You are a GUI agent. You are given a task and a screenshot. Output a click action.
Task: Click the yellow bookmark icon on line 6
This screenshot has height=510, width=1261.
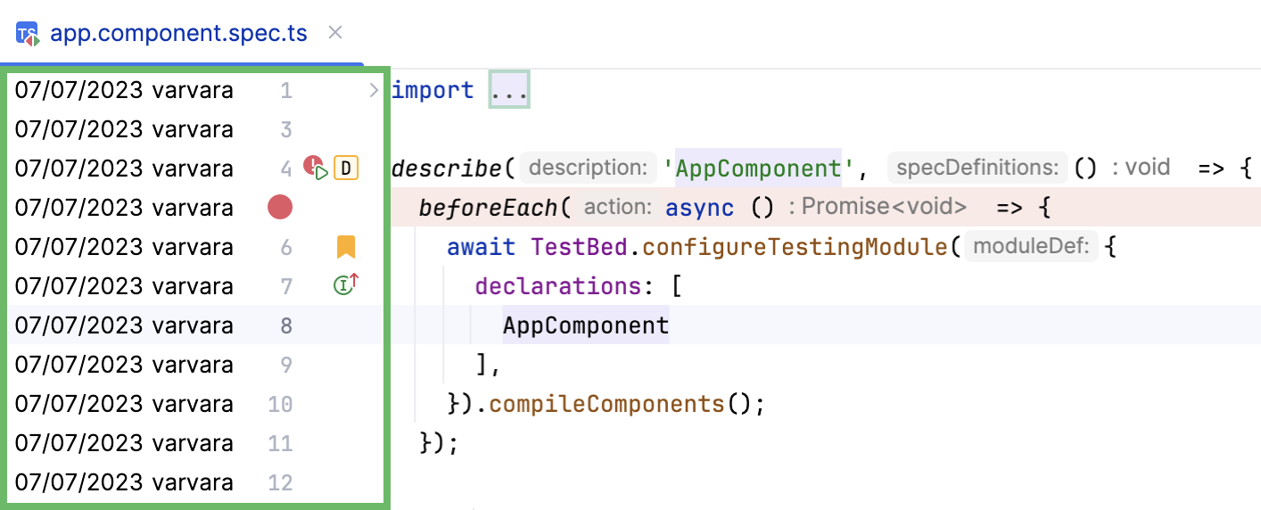pyautogui.click(x=346, y=247)
